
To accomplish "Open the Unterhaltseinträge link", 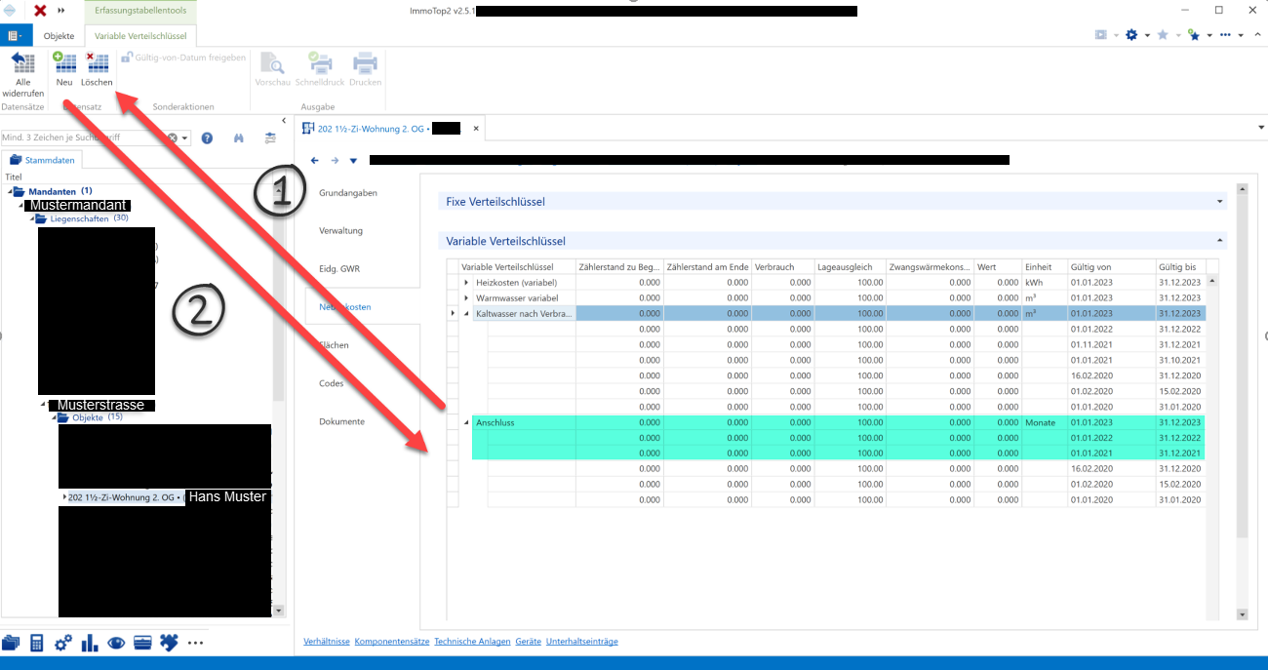I will click(582, 642).
